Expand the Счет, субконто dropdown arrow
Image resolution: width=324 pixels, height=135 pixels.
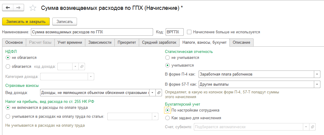point(306,127)
